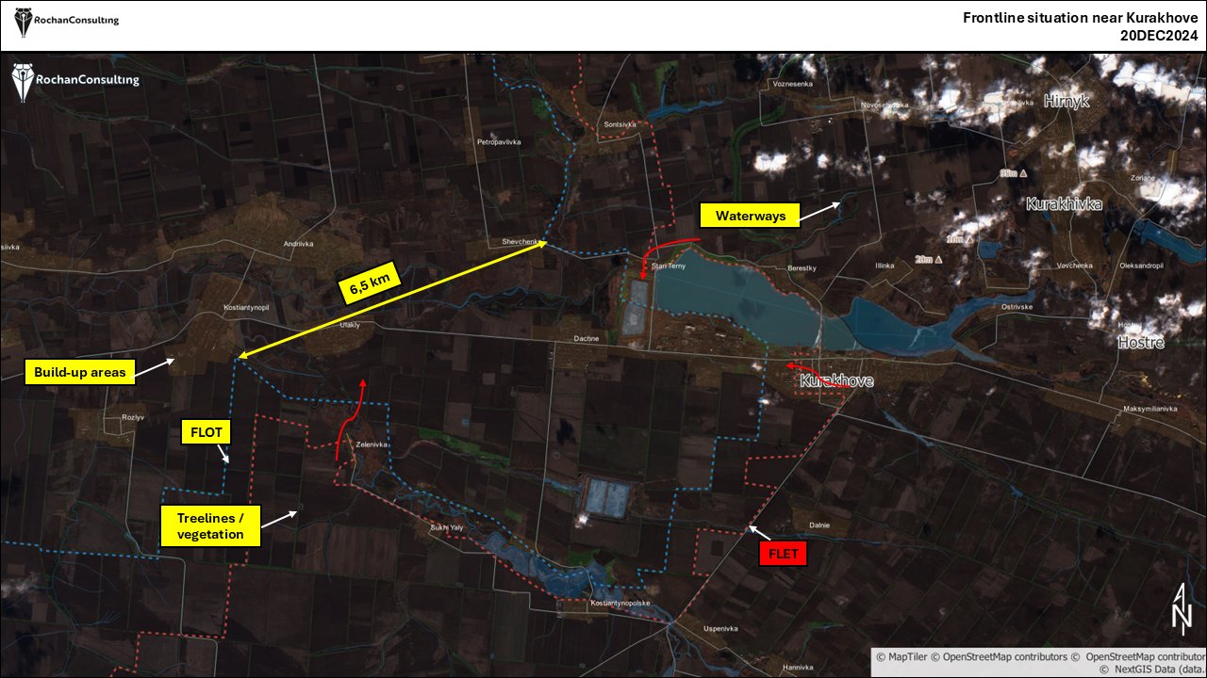Click the Ulakly village label
Image resolution: width=1207 pixels, height=678 pixels.
pyautogui.click(x=350, y=325)
